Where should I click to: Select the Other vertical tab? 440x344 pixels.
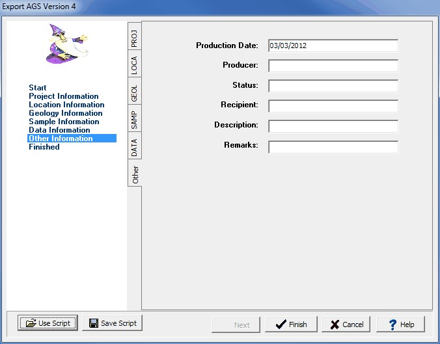[135, 175]
